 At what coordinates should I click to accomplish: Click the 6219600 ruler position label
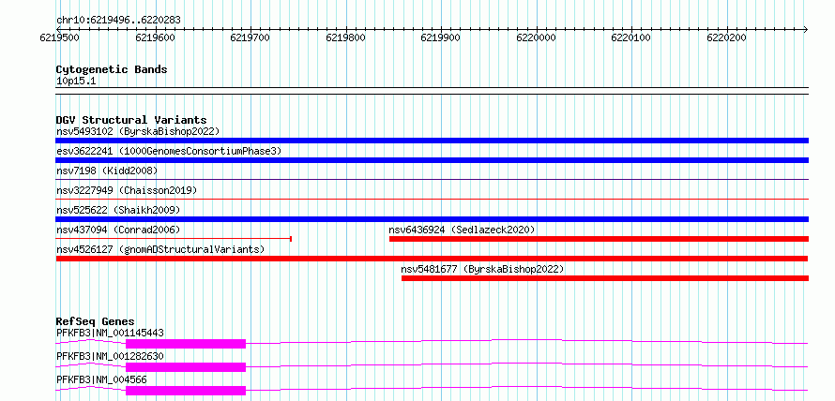(155, 37)
